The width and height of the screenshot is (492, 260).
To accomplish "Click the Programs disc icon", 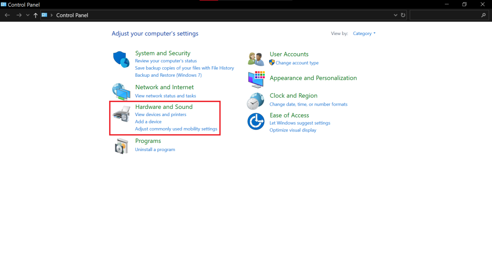I will point(122,146).
